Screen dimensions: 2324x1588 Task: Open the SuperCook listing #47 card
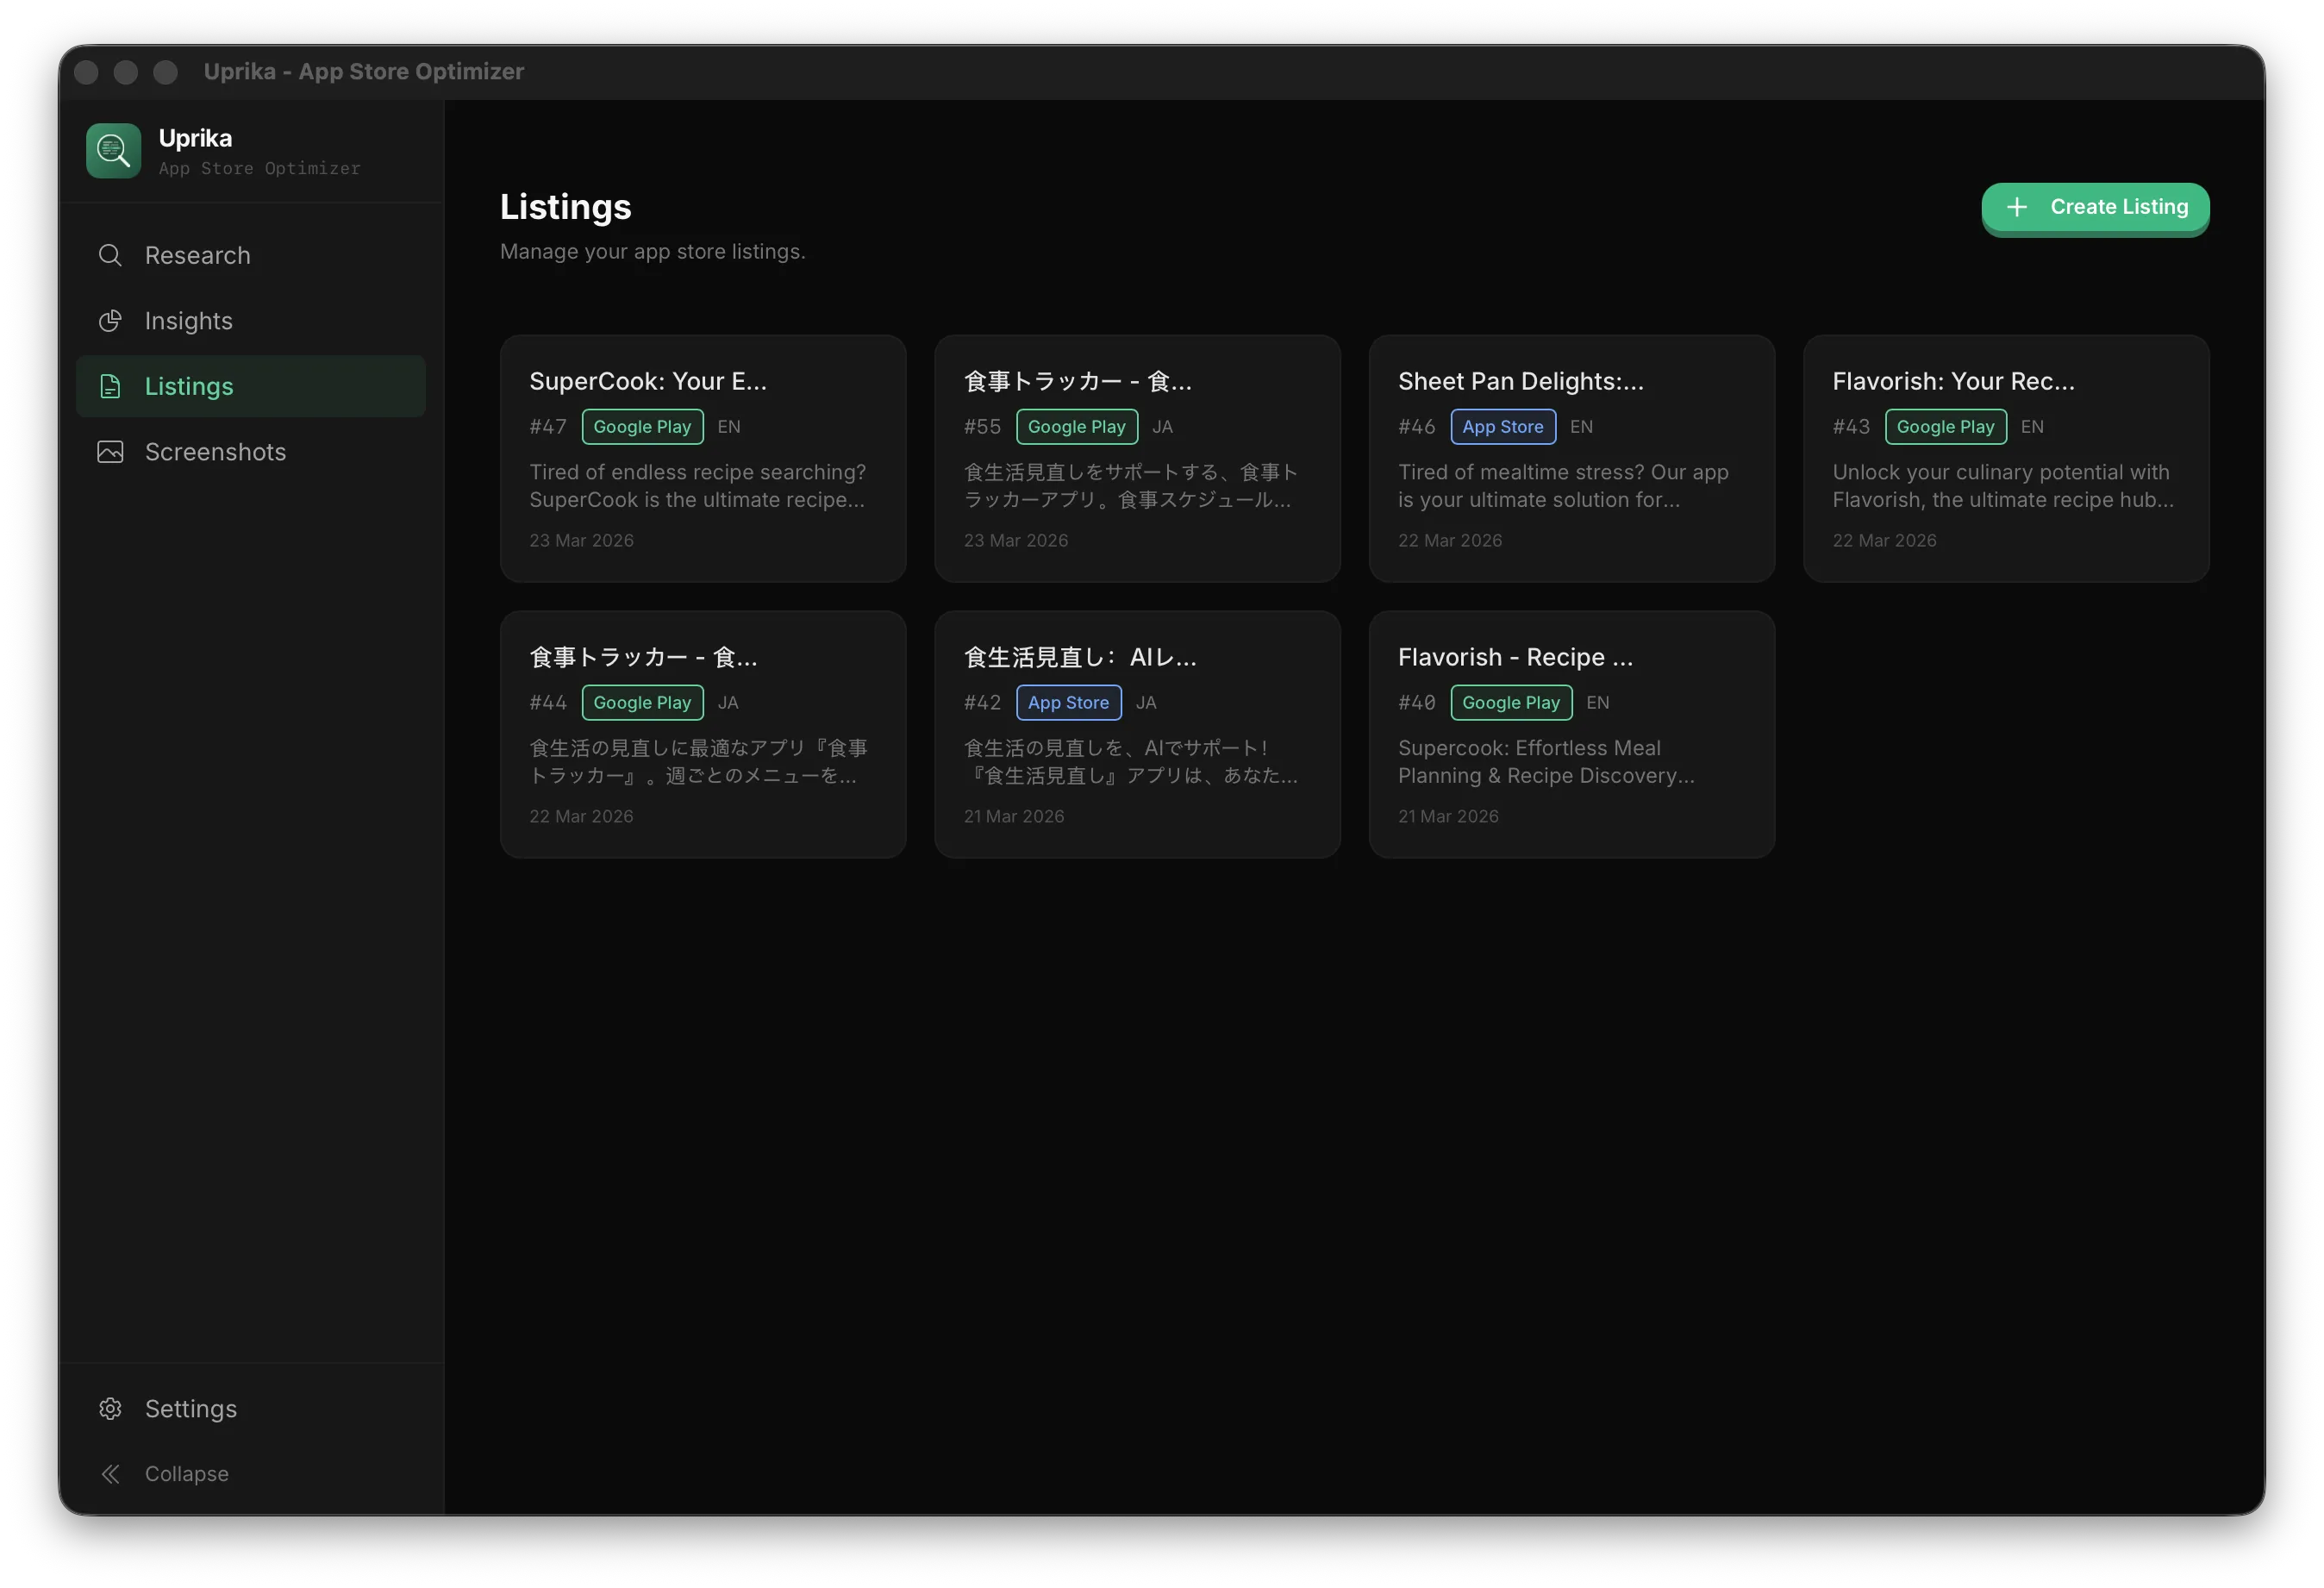[703, 459]
